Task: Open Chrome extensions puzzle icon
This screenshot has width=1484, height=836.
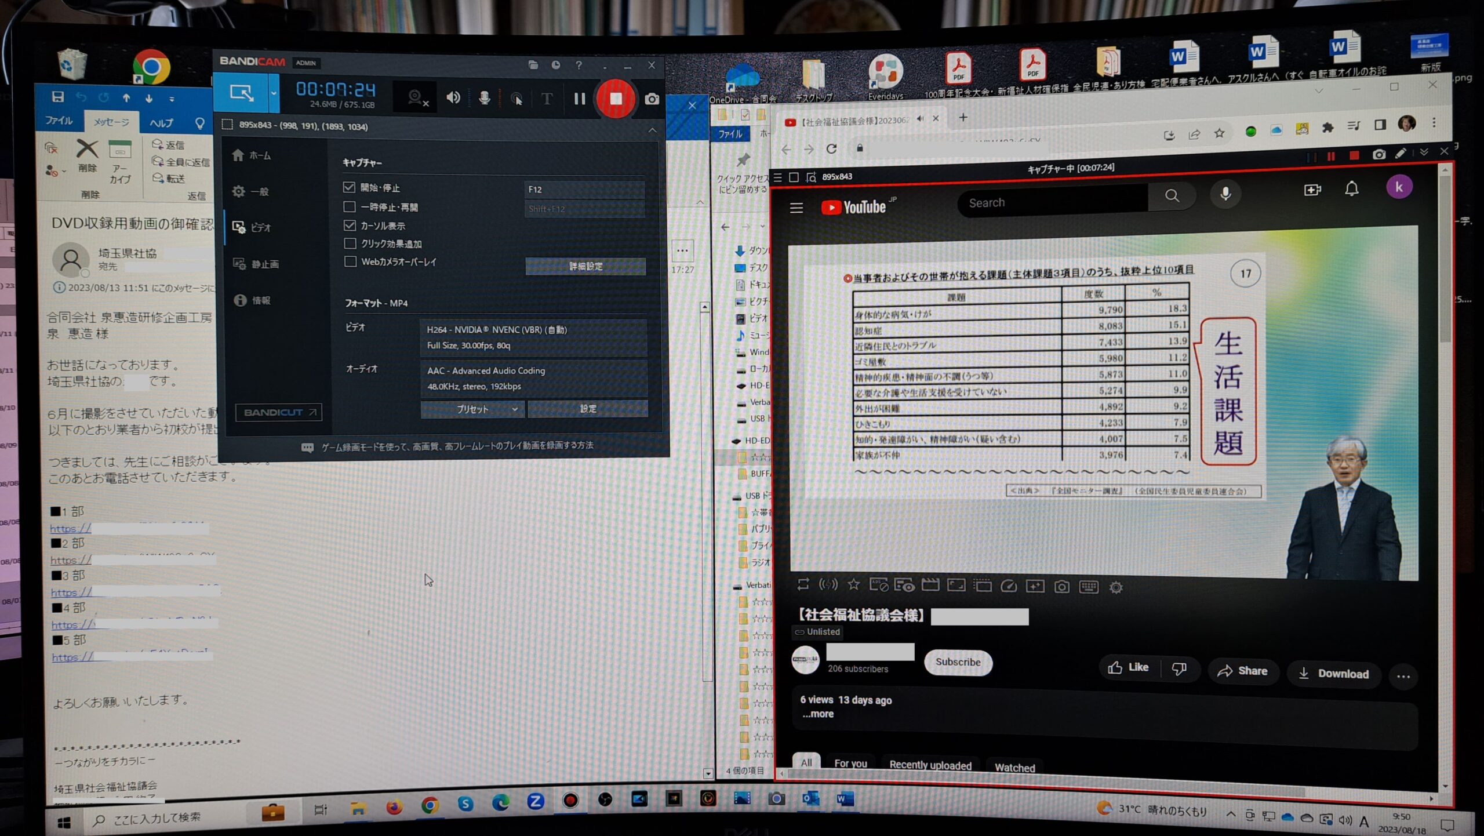Action: [1327, 128]
